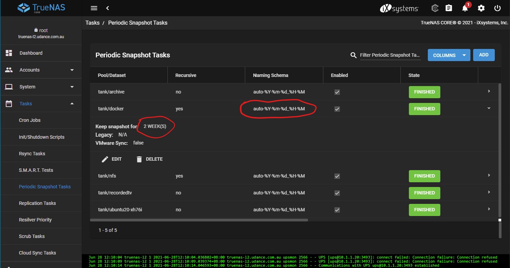Open the iXsystems logo link

399,8
